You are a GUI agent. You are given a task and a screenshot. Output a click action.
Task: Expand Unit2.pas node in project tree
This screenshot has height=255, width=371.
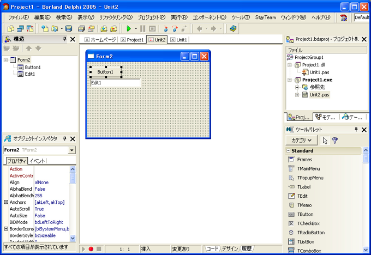click(297, 95)
